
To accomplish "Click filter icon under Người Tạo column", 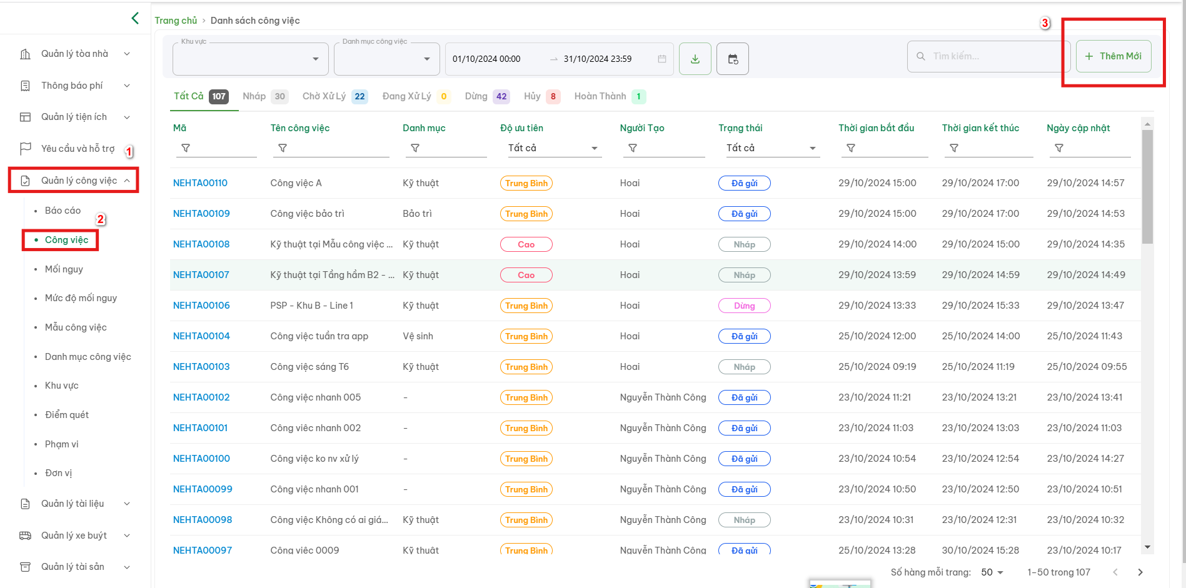I will point(633,148).
